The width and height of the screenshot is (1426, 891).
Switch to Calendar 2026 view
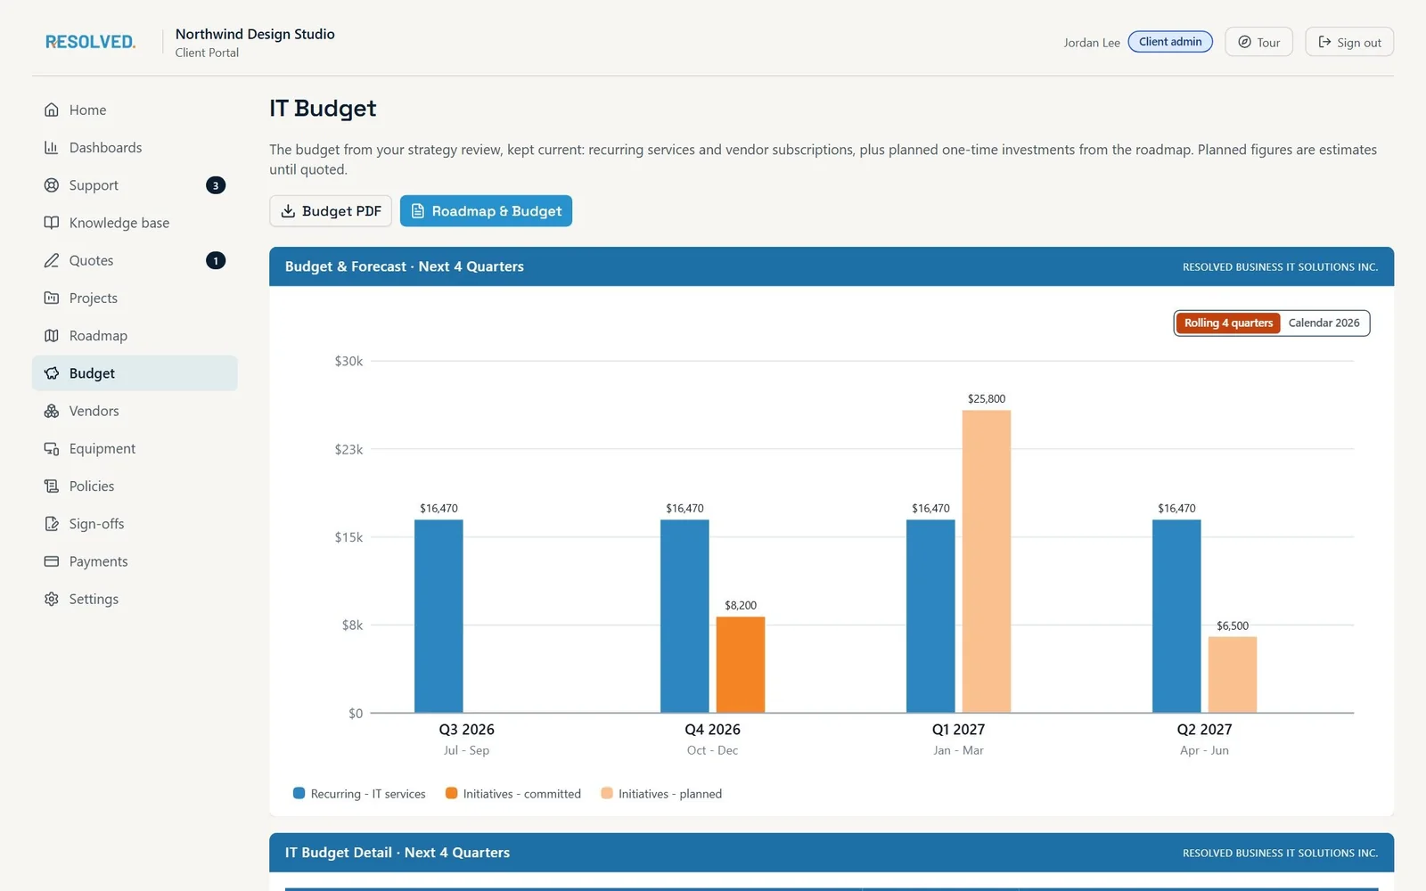tap(1324, 323)
